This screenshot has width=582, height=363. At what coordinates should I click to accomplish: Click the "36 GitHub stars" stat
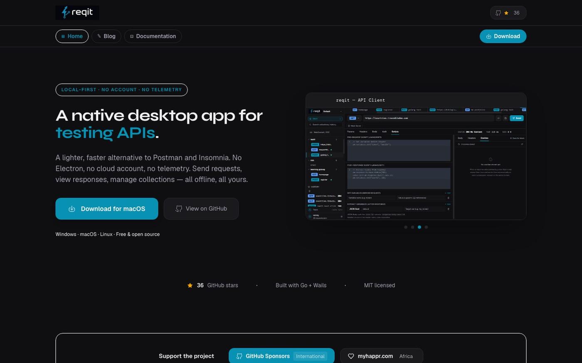(x=212, y=285)
